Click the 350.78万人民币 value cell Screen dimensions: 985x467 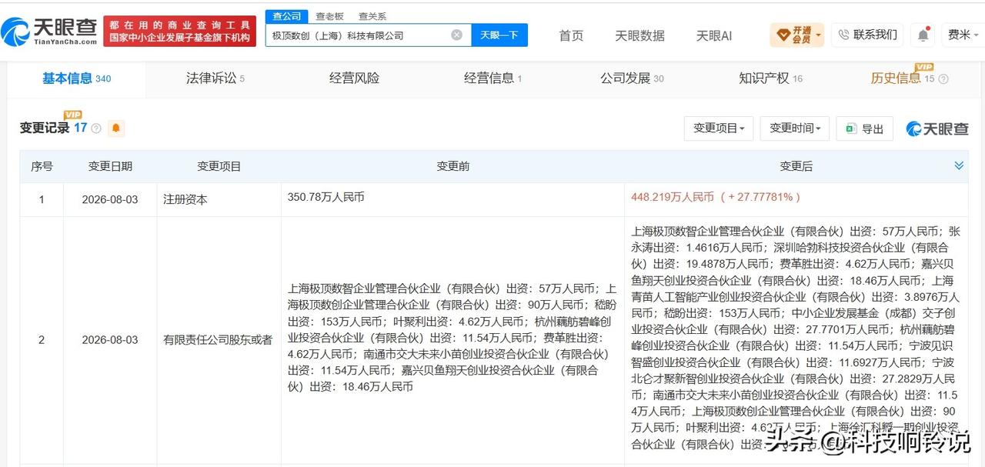326,197
